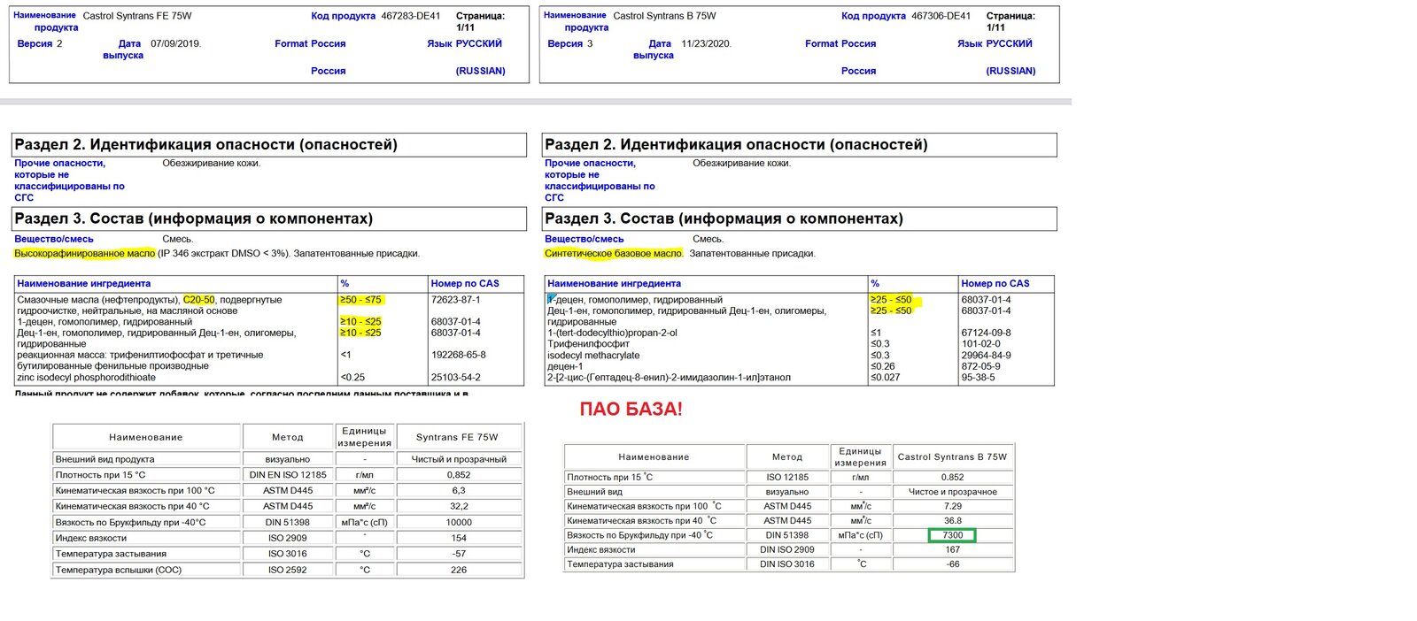The image size is (1417, 621).
Task: Click product code 467283-DE41
Action: (x=410, y=16)
